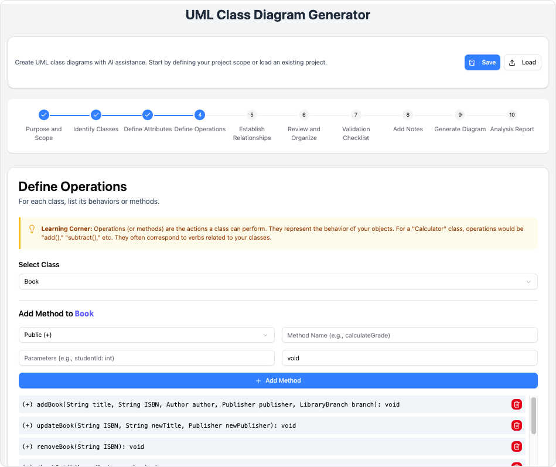Open step 9 Generate Diagram

click(460, 115)
